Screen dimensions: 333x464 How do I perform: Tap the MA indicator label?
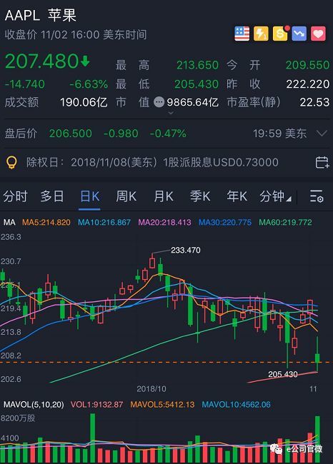9,222
